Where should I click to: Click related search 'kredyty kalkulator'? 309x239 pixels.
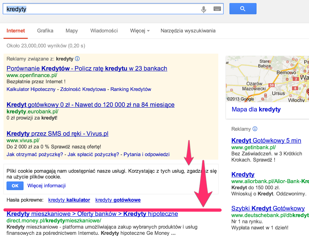(69, 200)
